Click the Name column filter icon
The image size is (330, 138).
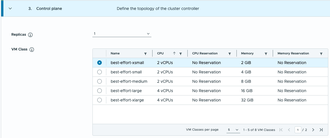[x=145, y=54]
